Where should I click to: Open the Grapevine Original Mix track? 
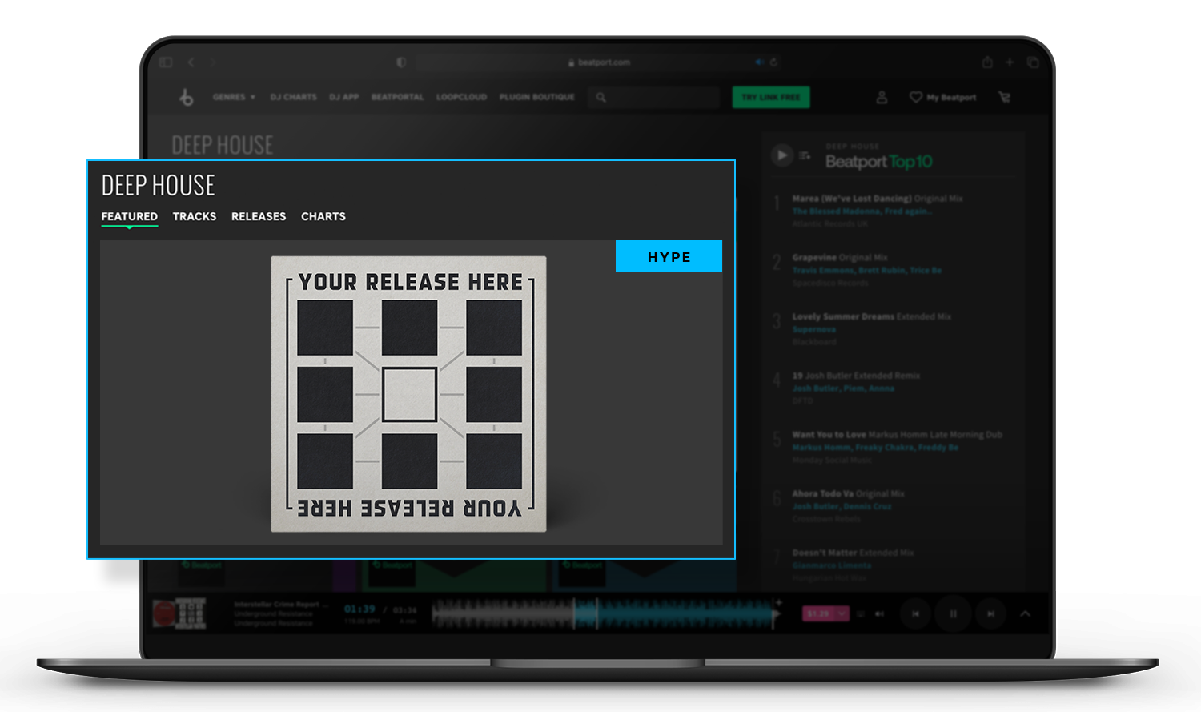840,257
